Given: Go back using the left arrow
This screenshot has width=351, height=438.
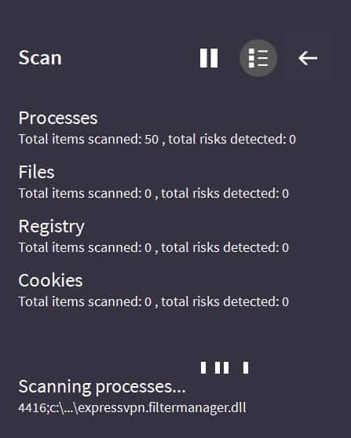Looking at the screenshot, I should (308, 58).
